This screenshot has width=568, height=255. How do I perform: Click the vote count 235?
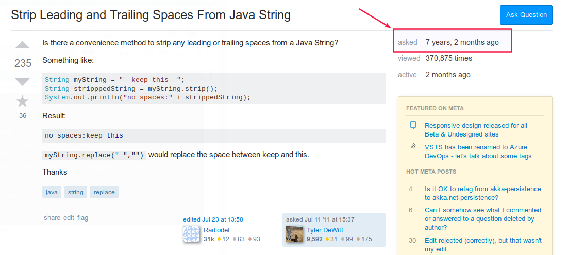click(23, 63)
